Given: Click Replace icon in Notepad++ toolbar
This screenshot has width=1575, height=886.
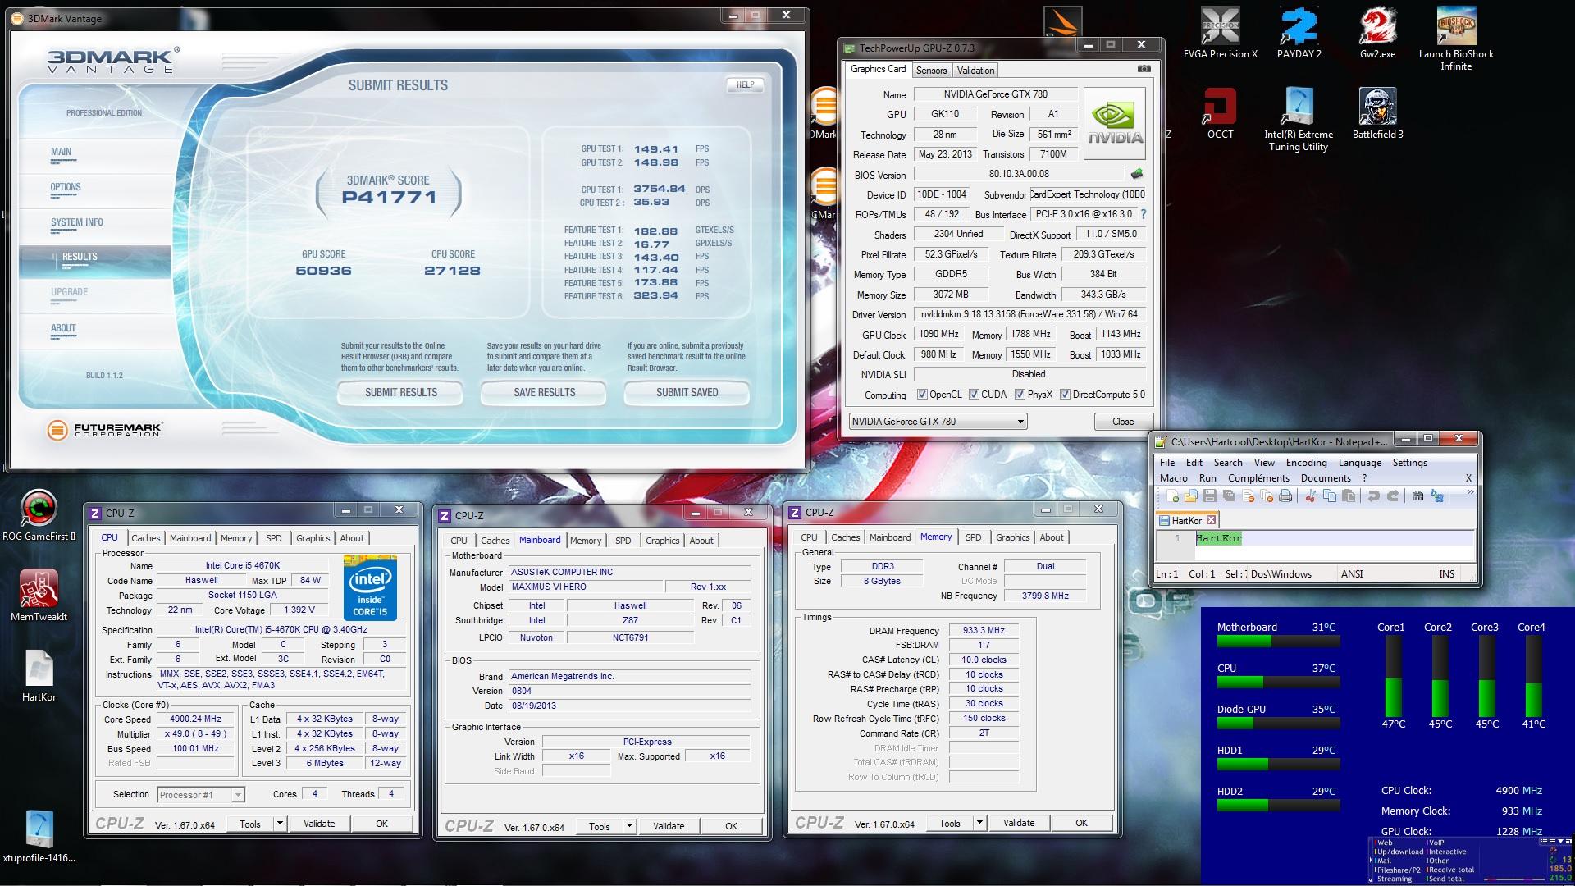Looking at the screenshot, I should pos(1437,496).
